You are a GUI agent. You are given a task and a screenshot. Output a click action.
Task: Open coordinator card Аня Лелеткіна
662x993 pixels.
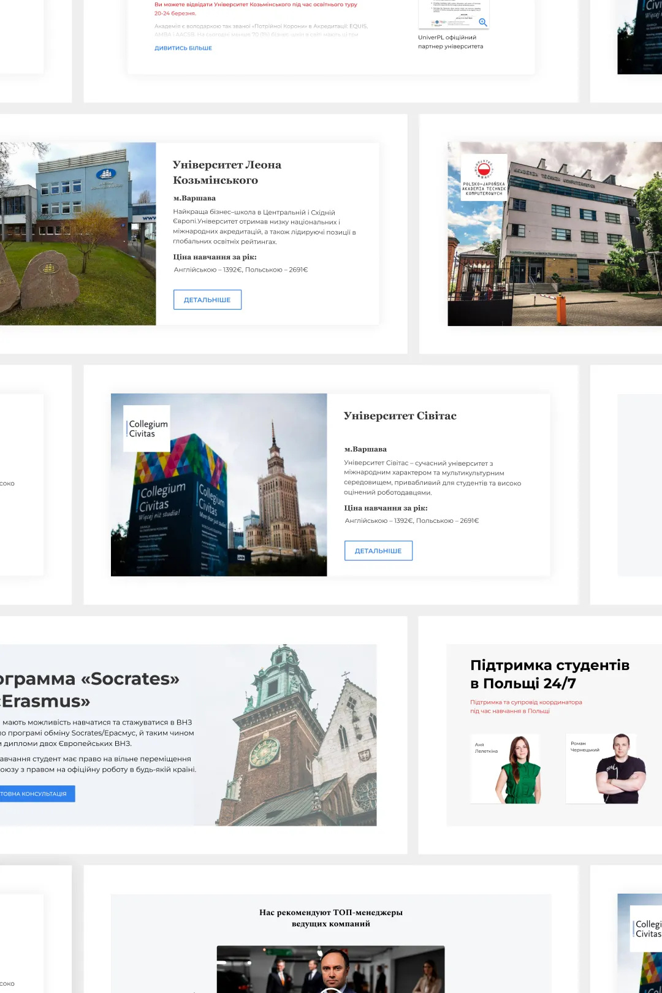tap(506, 769)
